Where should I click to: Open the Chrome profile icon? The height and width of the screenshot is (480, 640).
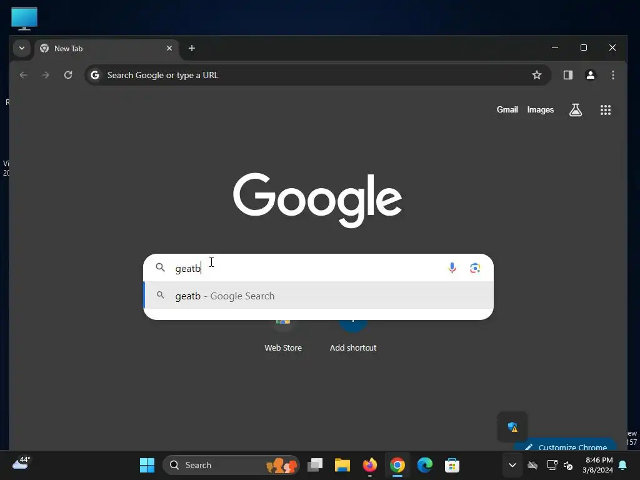(590, 75)
